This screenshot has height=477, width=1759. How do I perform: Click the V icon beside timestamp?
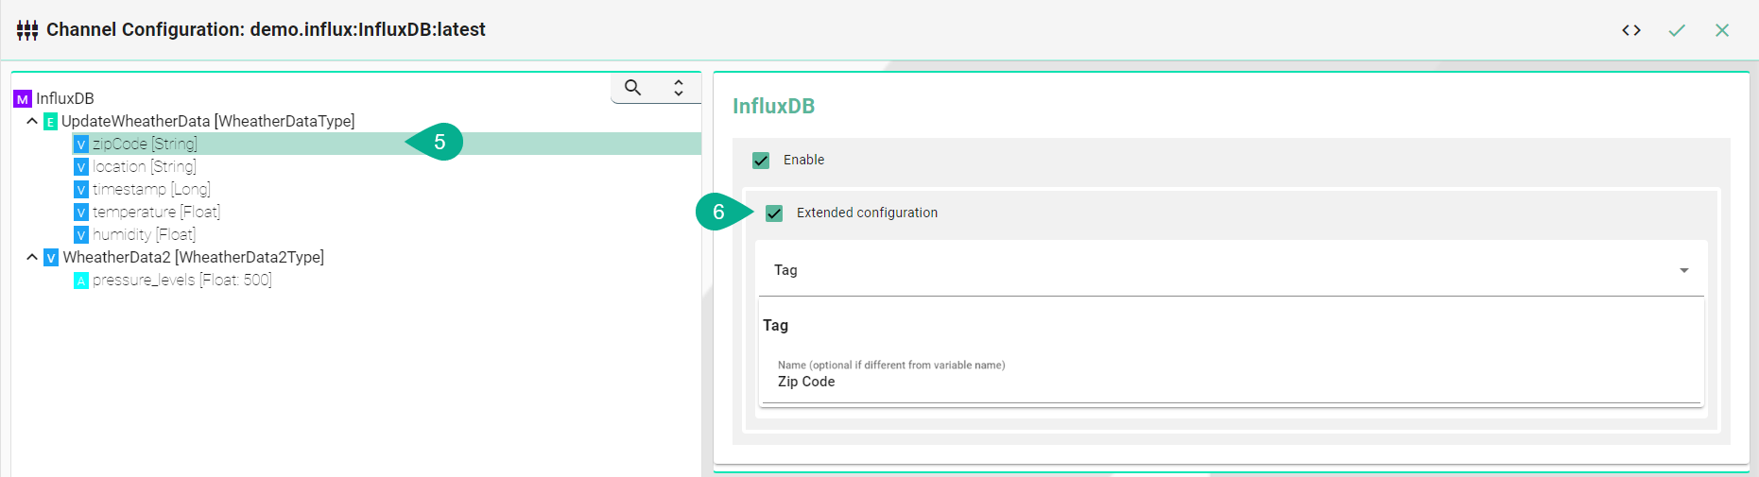[x=81, y=190]
